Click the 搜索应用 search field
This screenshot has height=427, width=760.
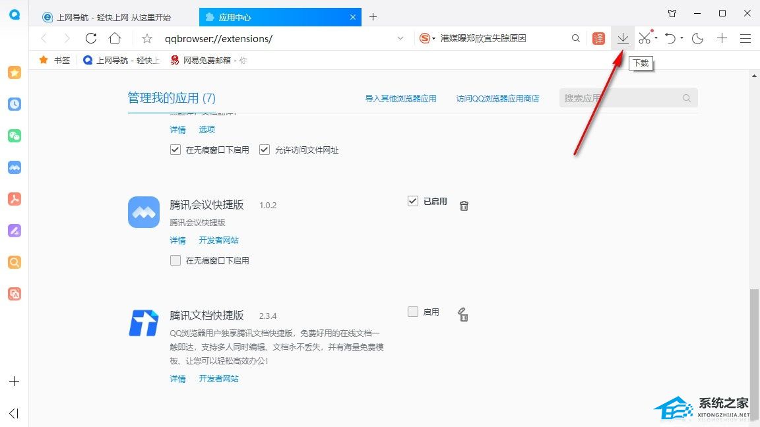[628, 98]
